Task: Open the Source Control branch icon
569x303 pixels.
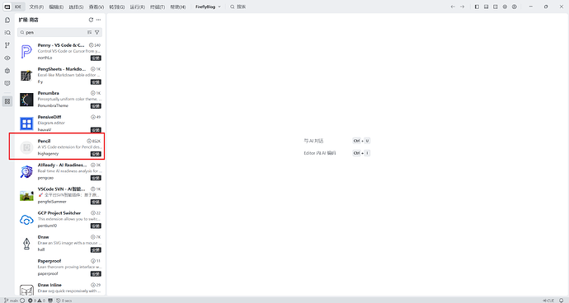Action: click(x=7, y=45)
